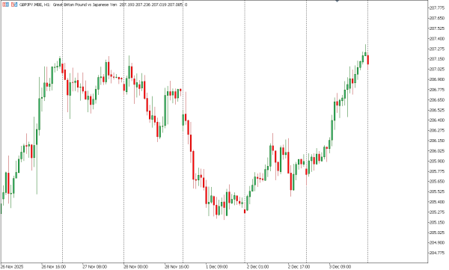This screenshot has height=270, width=449.
Task: Click the 1 Dec 09:00 time label
Action: tap(217, 267)
